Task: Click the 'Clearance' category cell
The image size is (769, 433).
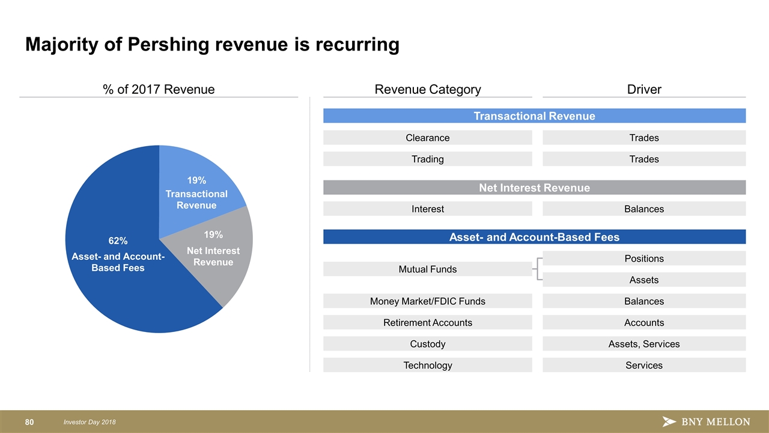Action: pyautogui.click(x=428, y=138)
